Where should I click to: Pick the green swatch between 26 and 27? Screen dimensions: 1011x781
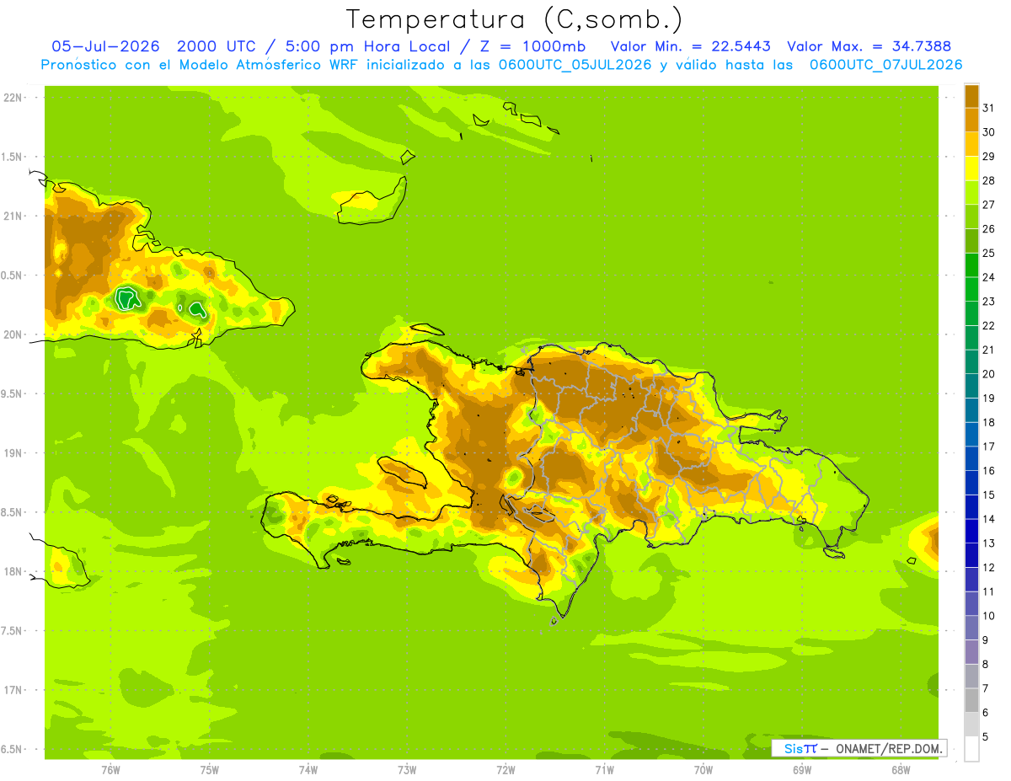[971, 217]
